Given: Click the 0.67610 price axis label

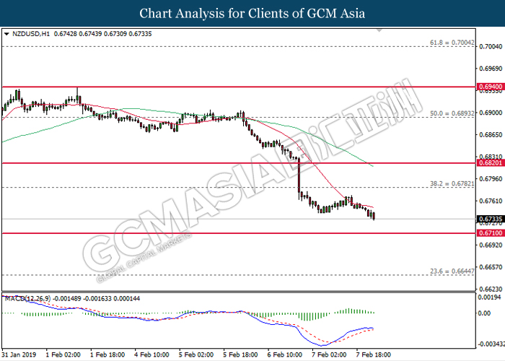Looking at the screenshot, I should pos(491,201).
